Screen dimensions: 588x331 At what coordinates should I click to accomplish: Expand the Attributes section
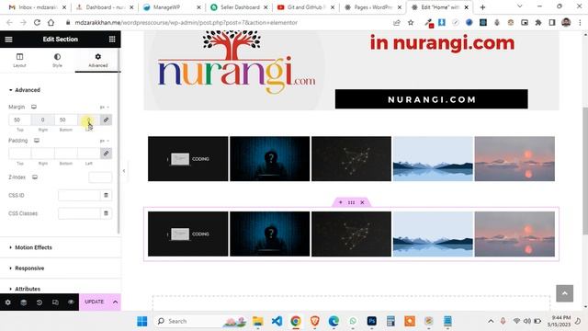pyautogui.click(x=60, y=289)
